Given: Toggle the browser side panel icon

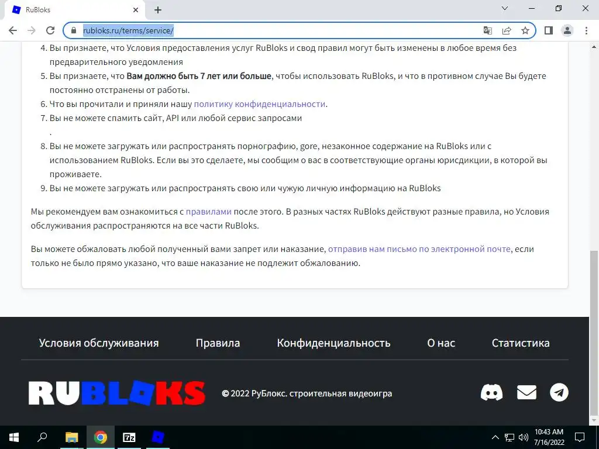Looking at the screenshot, I should click(549, 30).
